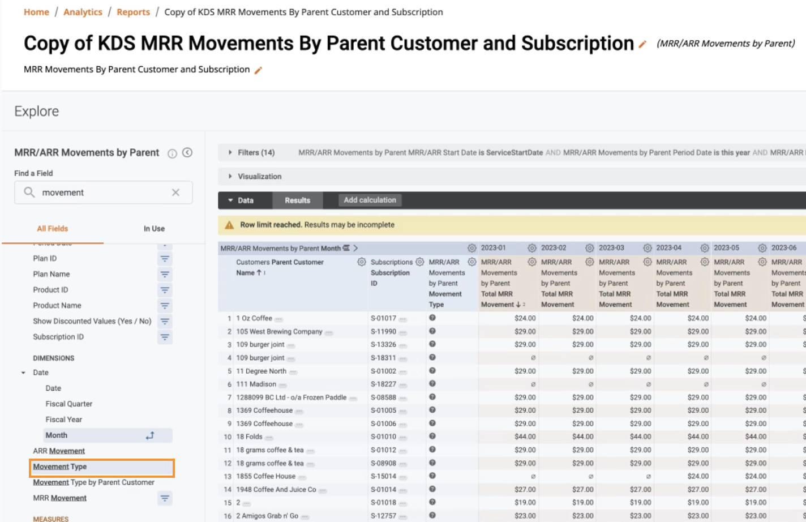Open ellipsis menu for 1 Oz Coffee
This screenshot has width=806, height=522.
click(278, 319)
